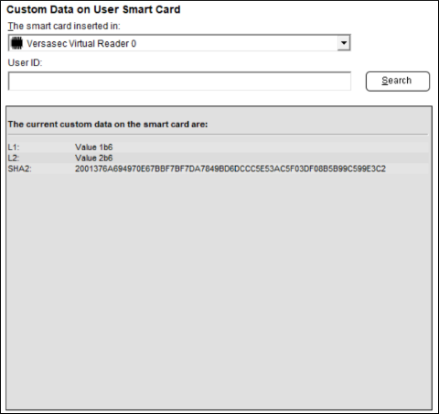Click the Value 1b6 entry
This screenshot has width=439, height=414.
(x=94, y=147)
